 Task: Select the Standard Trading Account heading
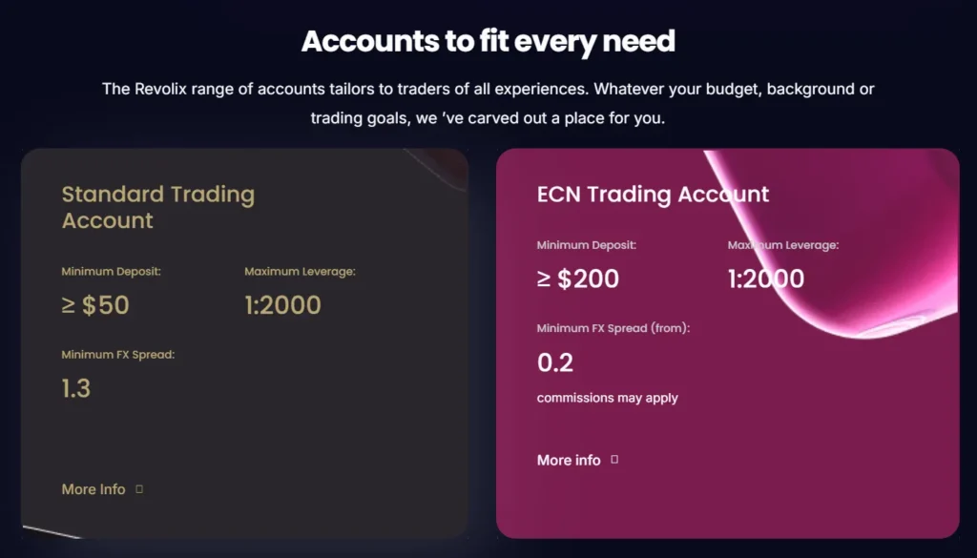coord(157,208)
